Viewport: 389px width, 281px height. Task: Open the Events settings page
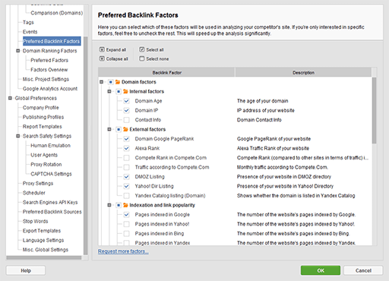(30, 32)
